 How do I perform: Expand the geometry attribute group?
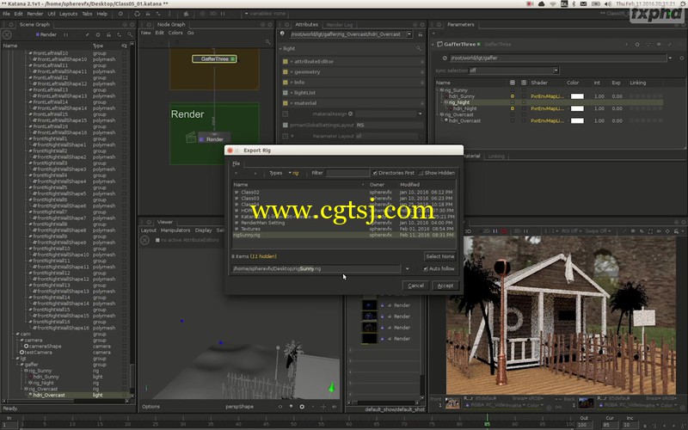292,72
